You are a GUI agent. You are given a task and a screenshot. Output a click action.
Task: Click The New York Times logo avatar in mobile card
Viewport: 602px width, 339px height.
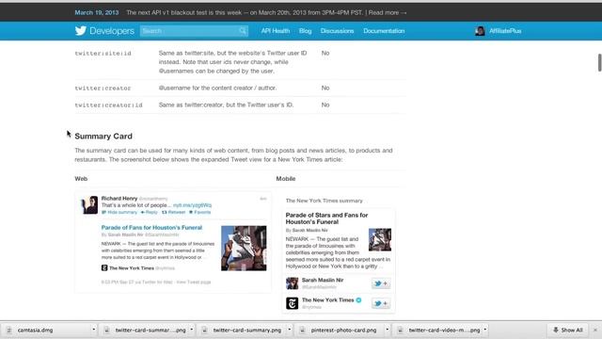(292, 303)
